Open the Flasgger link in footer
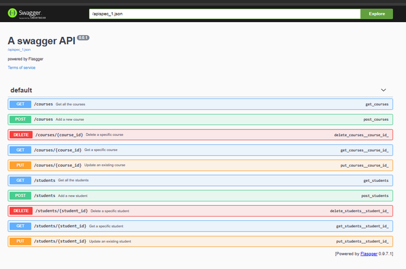The image size is (406, 269). click(x=368, y=254)
